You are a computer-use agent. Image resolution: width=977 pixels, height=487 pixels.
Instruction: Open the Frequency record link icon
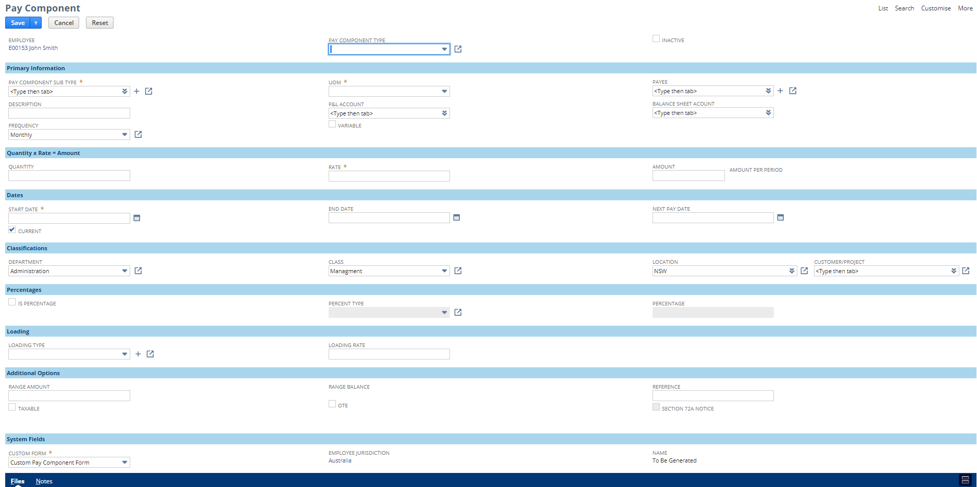(137, 134)
